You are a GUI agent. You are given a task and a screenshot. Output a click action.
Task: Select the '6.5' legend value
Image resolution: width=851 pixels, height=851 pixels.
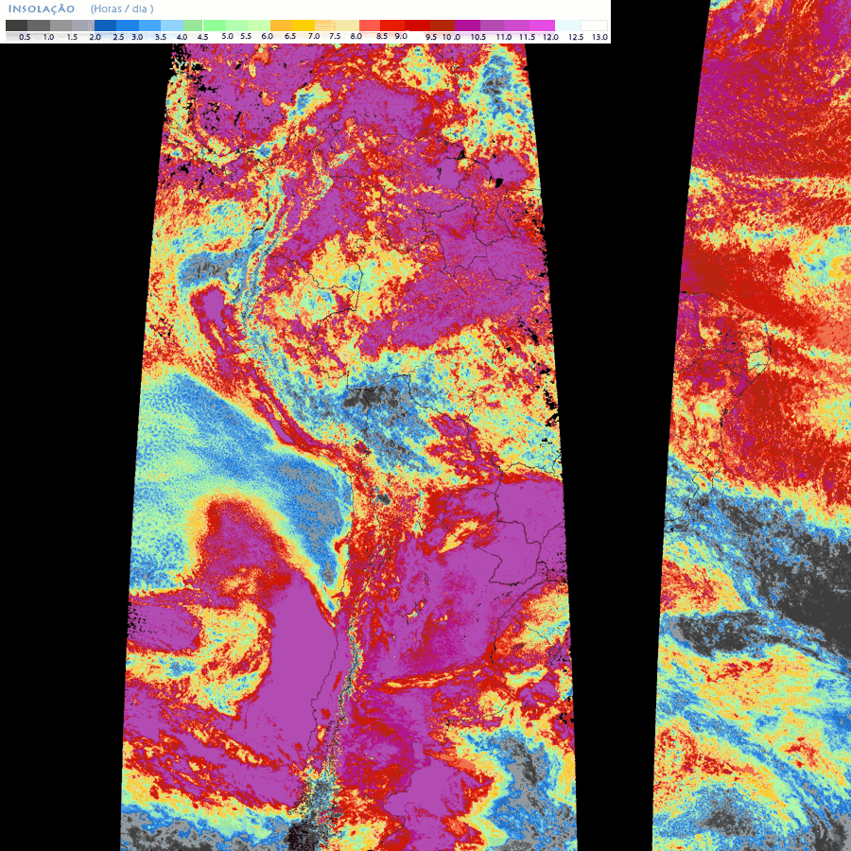tap(290, 36)
